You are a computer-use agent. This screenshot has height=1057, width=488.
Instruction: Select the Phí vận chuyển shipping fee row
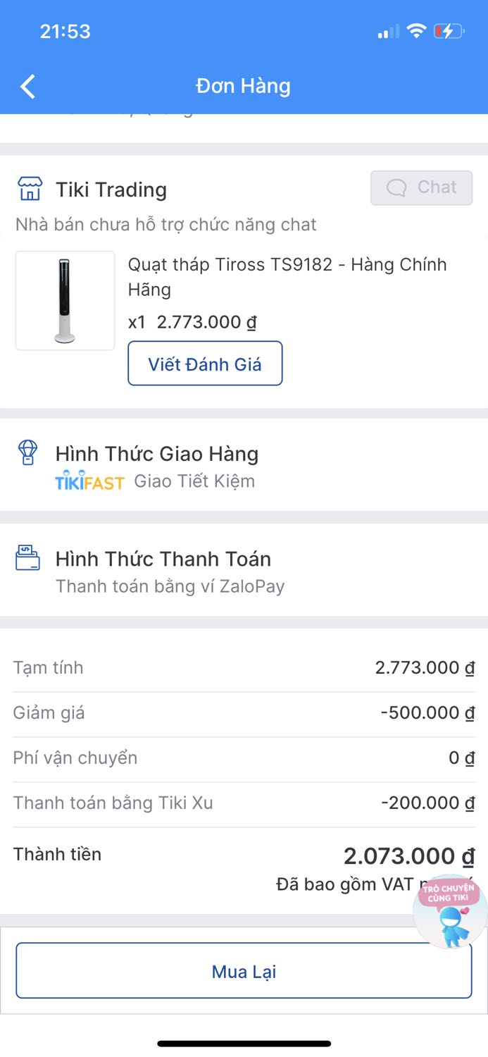pyautogui.click(x=244, y=758)
